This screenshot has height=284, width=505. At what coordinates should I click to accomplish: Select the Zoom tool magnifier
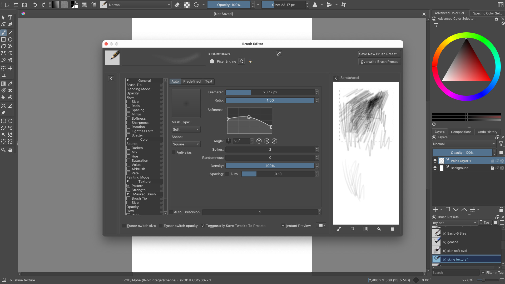(3, 150)
